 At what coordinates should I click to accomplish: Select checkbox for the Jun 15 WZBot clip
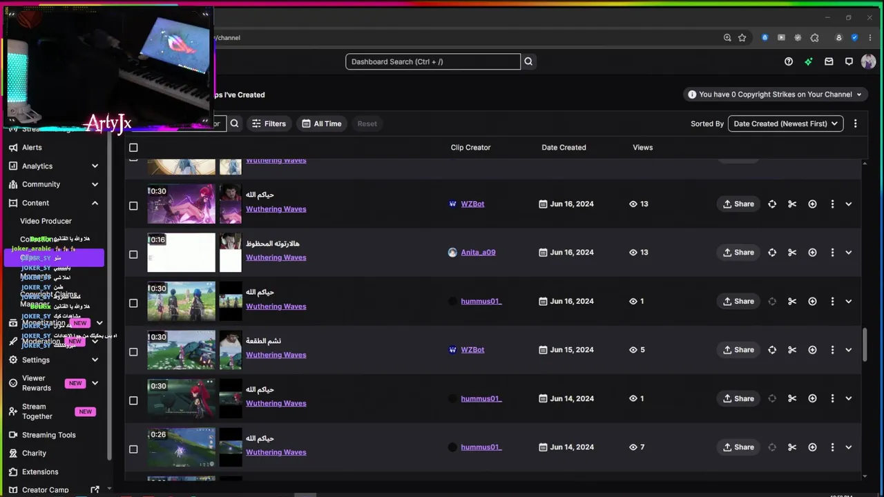pyautogui.click(x=133, y=352)
